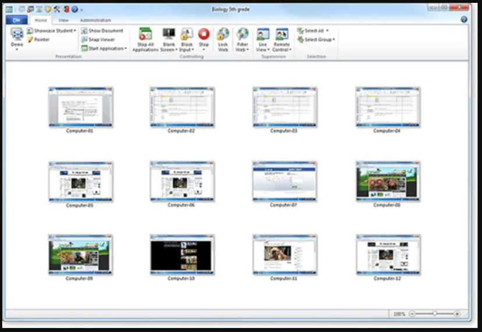Click the Showcase Student icon
This screenshot has height=332, width=482.
(x=30, y=31)
